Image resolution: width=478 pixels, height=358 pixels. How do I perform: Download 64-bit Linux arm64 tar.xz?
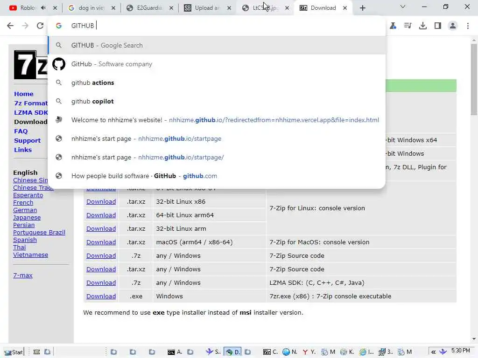coord(101,215)
